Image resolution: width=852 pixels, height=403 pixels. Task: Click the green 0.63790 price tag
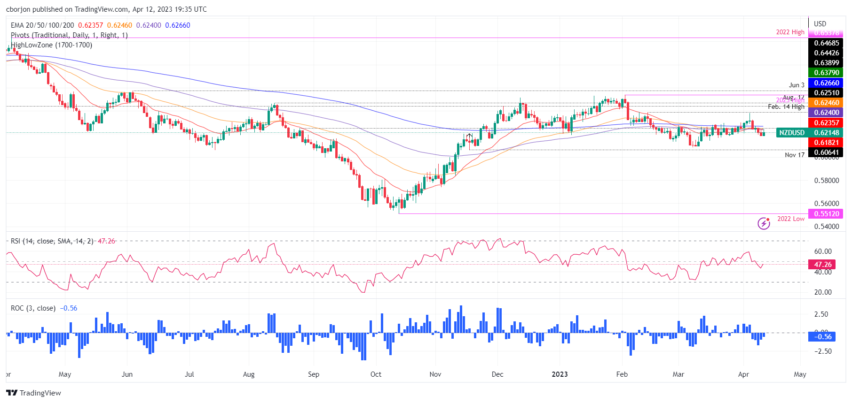826,73
